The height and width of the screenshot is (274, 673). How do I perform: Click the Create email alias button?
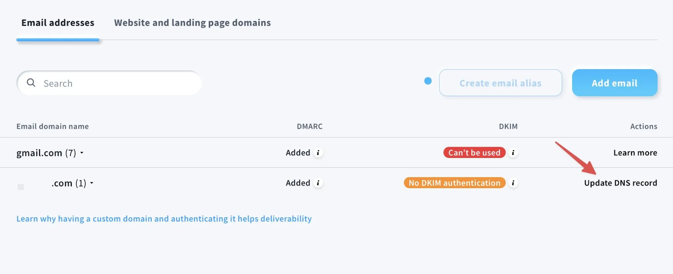click(x=500, y=83)
